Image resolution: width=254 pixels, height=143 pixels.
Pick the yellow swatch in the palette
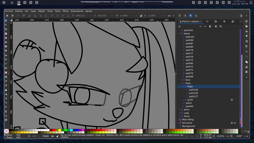click(x=60, y=130)
